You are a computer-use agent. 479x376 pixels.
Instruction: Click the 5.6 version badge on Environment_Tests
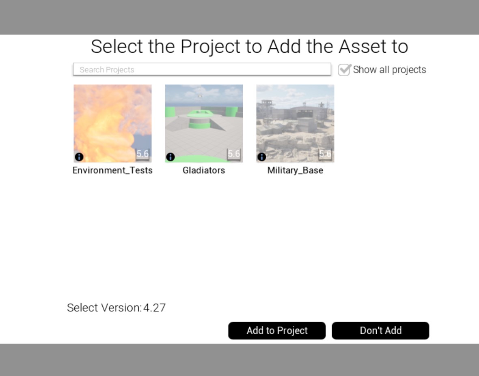coord(142,154)
